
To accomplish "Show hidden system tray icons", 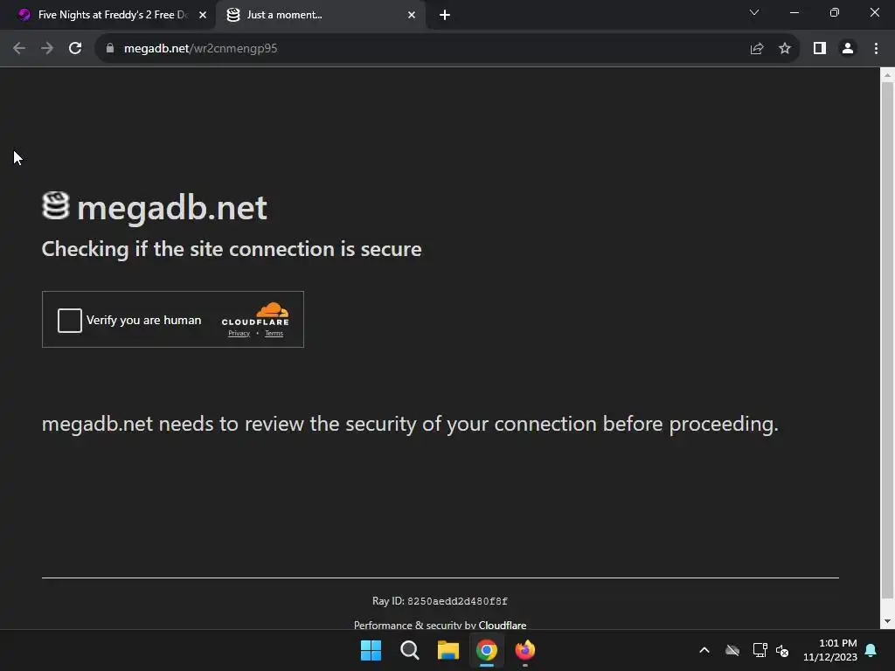I will point(704,650).
